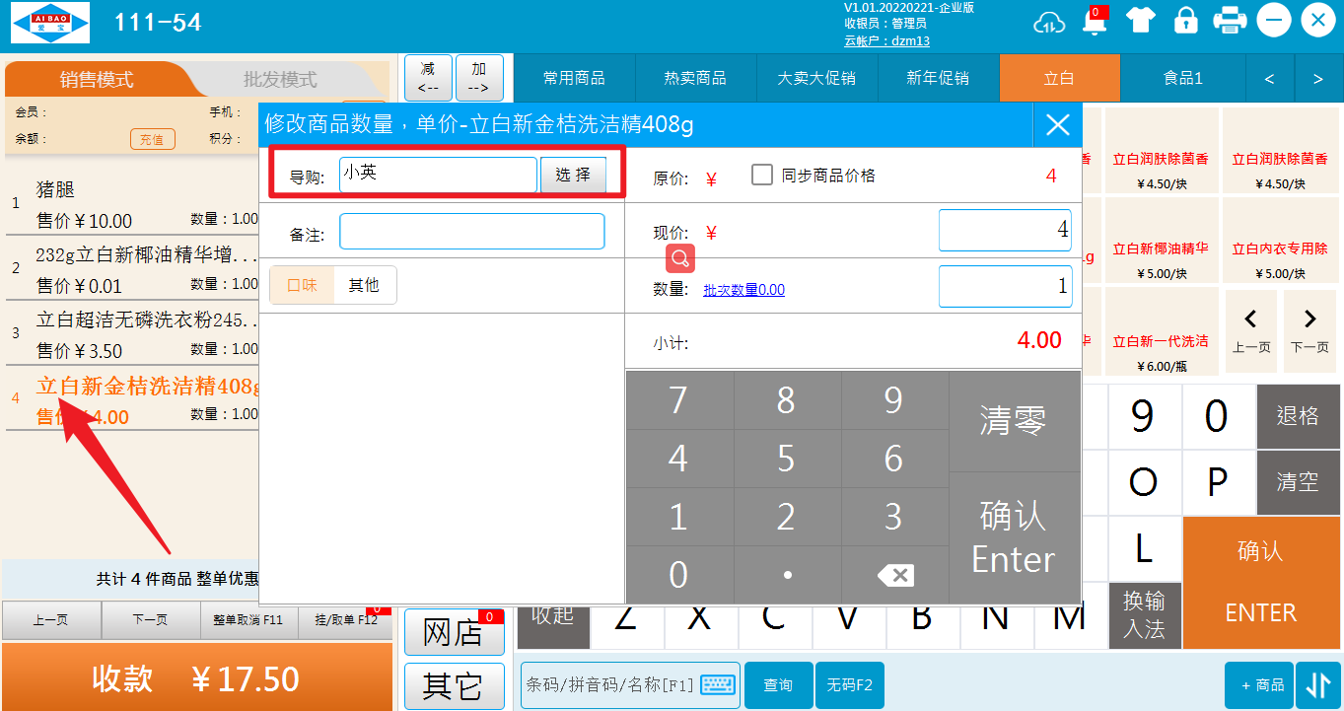The width and height of the screenshot is (1344, 711).
Task: Select the 口味 tab in dialog
Action: point(302,285)
